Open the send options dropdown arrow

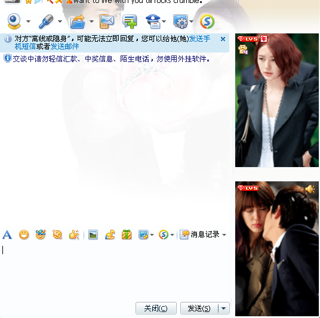(x=224, y=308)
